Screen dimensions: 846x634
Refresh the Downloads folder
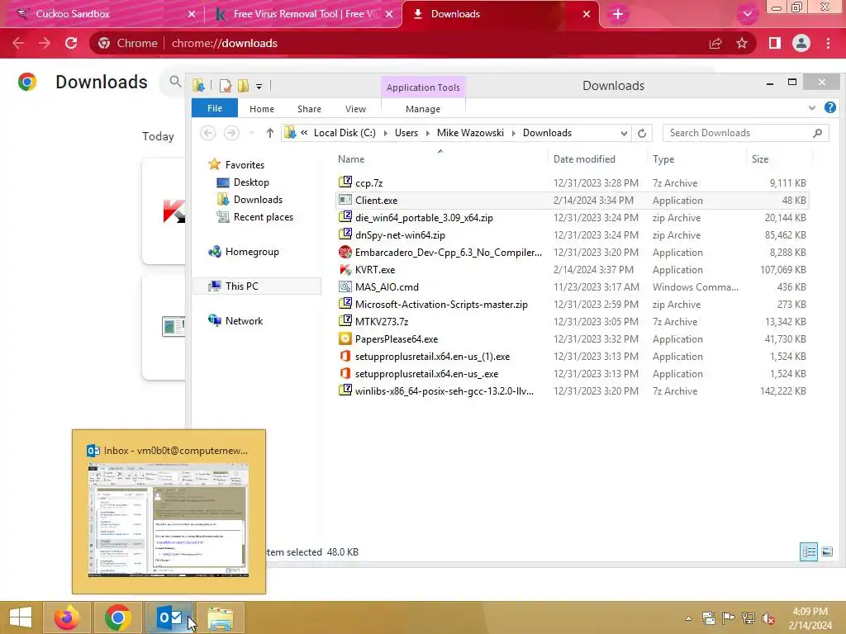pyautogui.click(x=641, y=133)
